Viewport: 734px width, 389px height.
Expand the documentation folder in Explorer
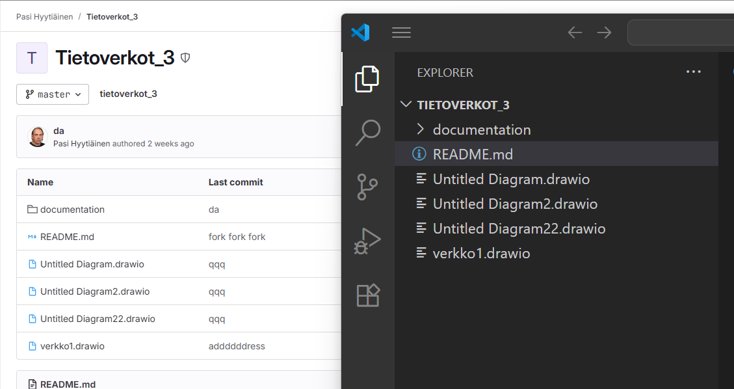[481, 129]
